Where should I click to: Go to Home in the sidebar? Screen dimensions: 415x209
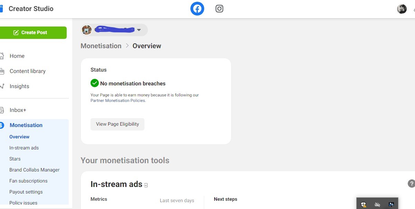tap(17, 56)
